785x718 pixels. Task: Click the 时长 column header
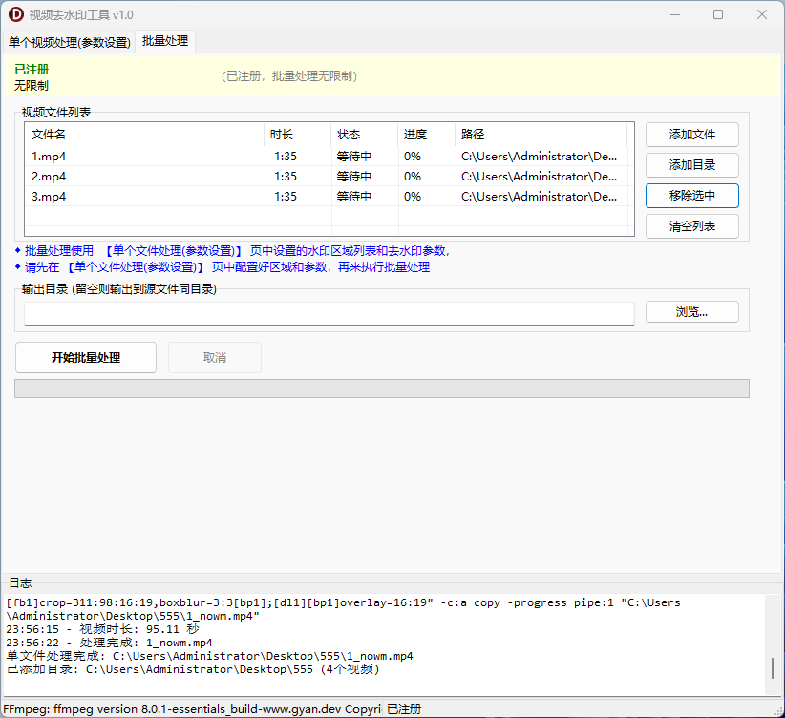click(296, 135)
